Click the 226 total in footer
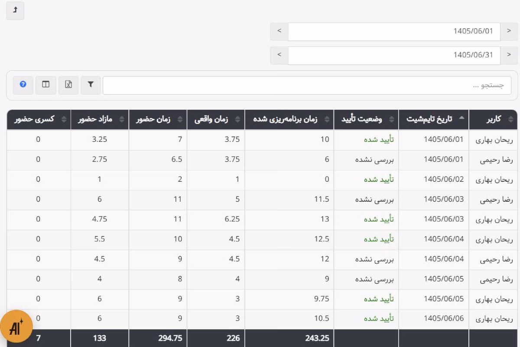 [x=233, y=338]
